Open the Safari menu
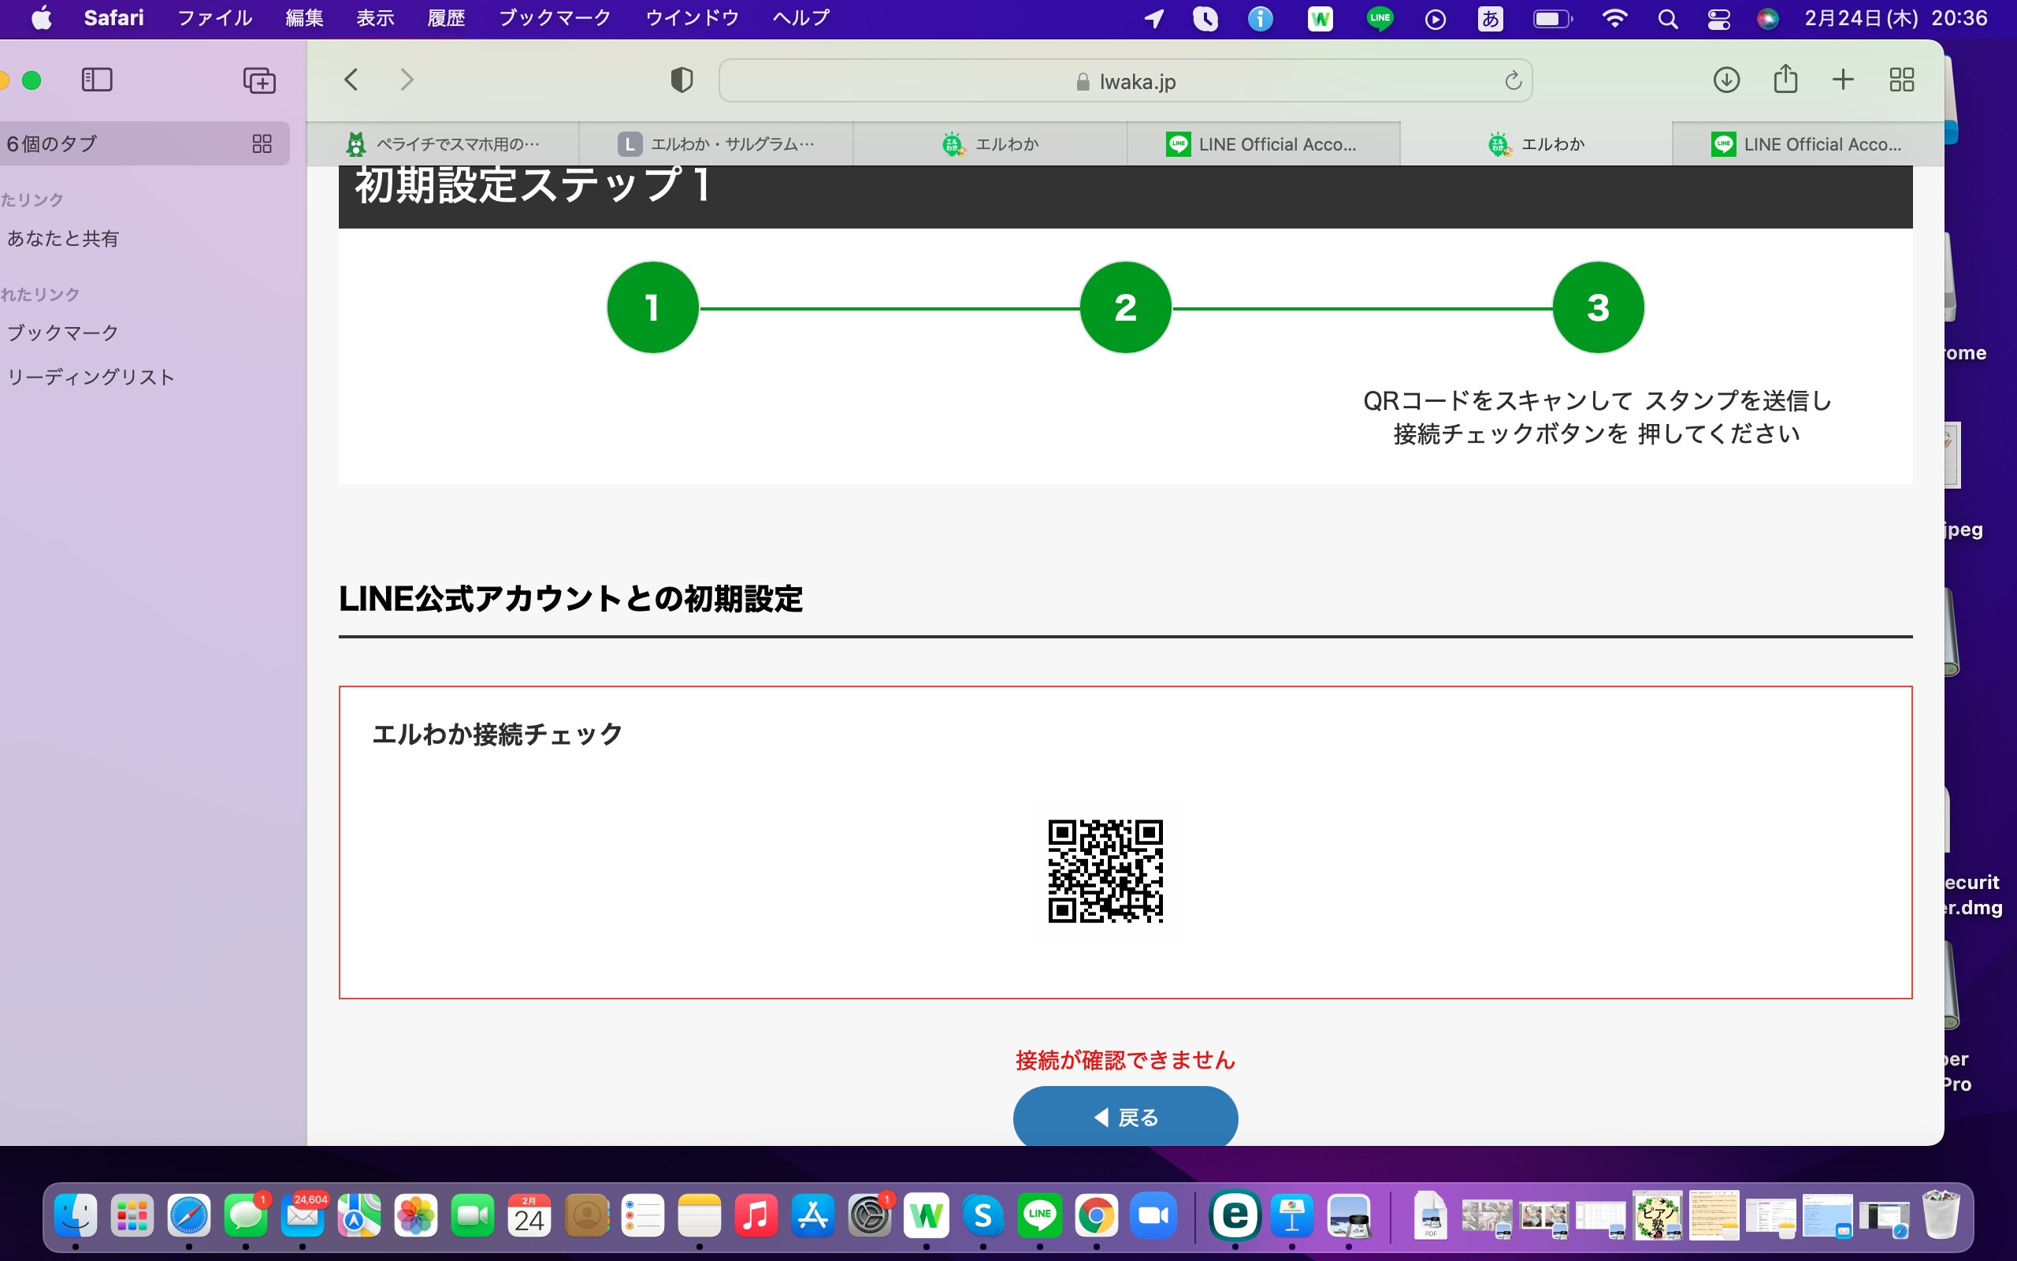Screen dimensions: 2017x1261 (x=113, y=17)
